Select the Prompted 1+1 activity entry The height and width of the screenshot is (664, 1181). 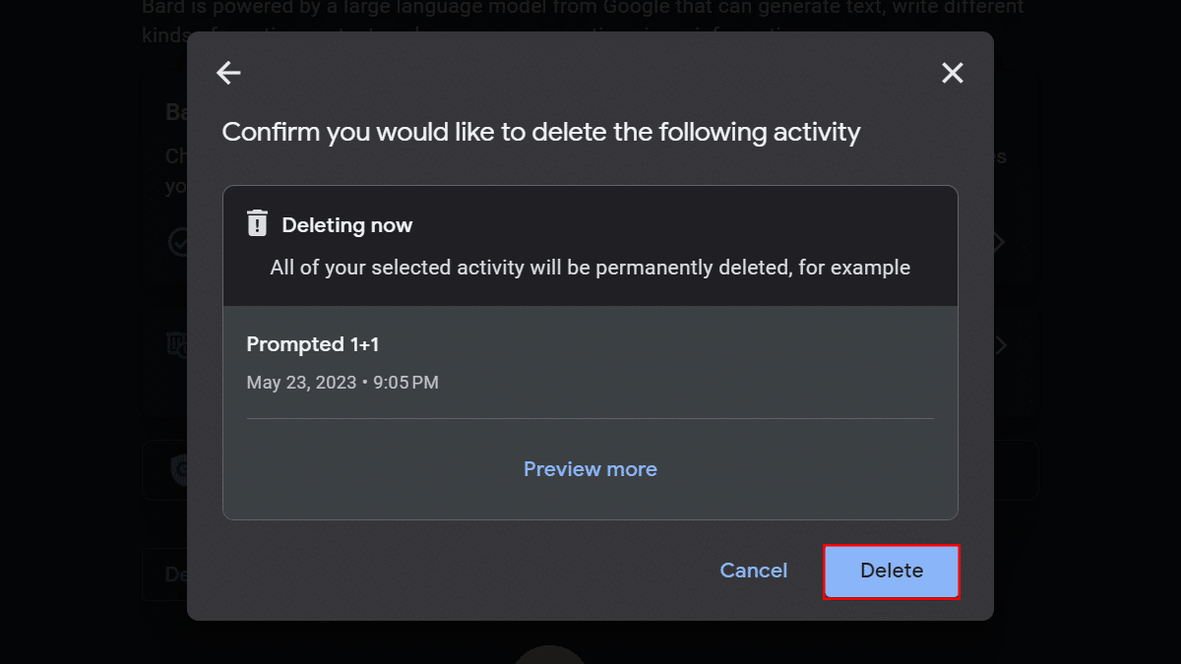click(313, 344)
